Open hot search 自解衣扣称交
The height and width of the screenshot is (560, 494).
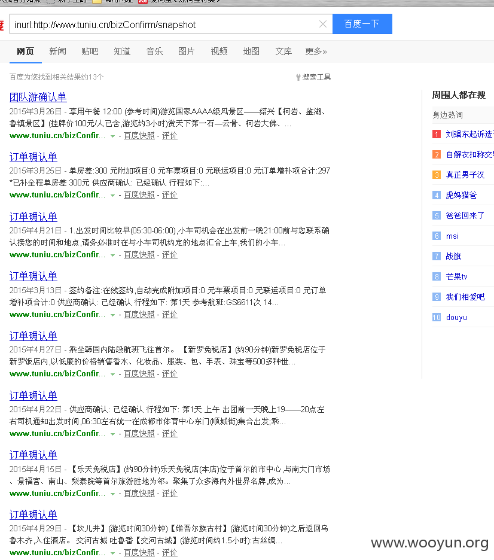[469, 154]
